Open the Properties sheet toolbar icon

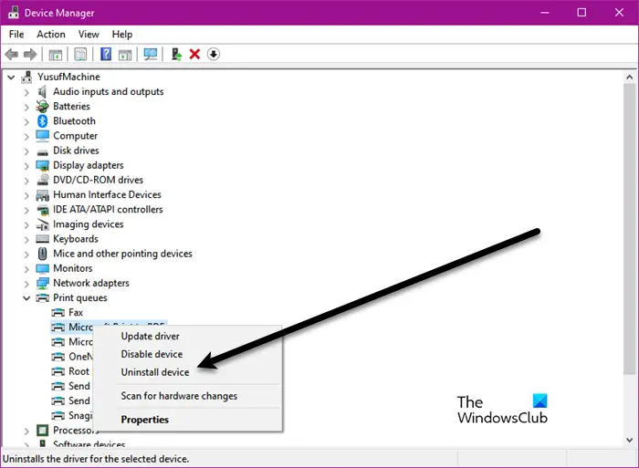80,54
